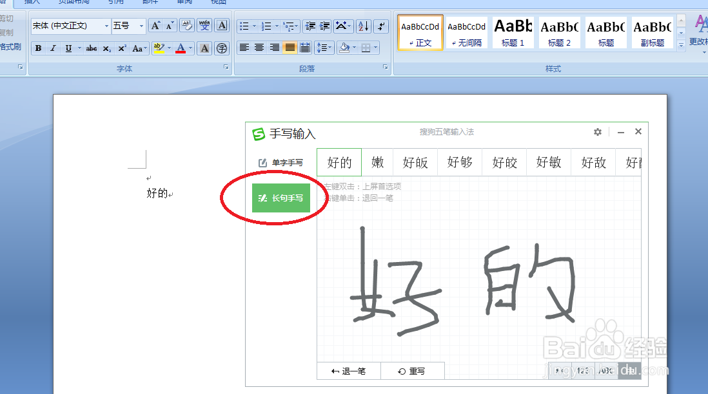Screen dimensions: 708x394
Task: Toggle bold formatting
Action: (x=37, y=48)
